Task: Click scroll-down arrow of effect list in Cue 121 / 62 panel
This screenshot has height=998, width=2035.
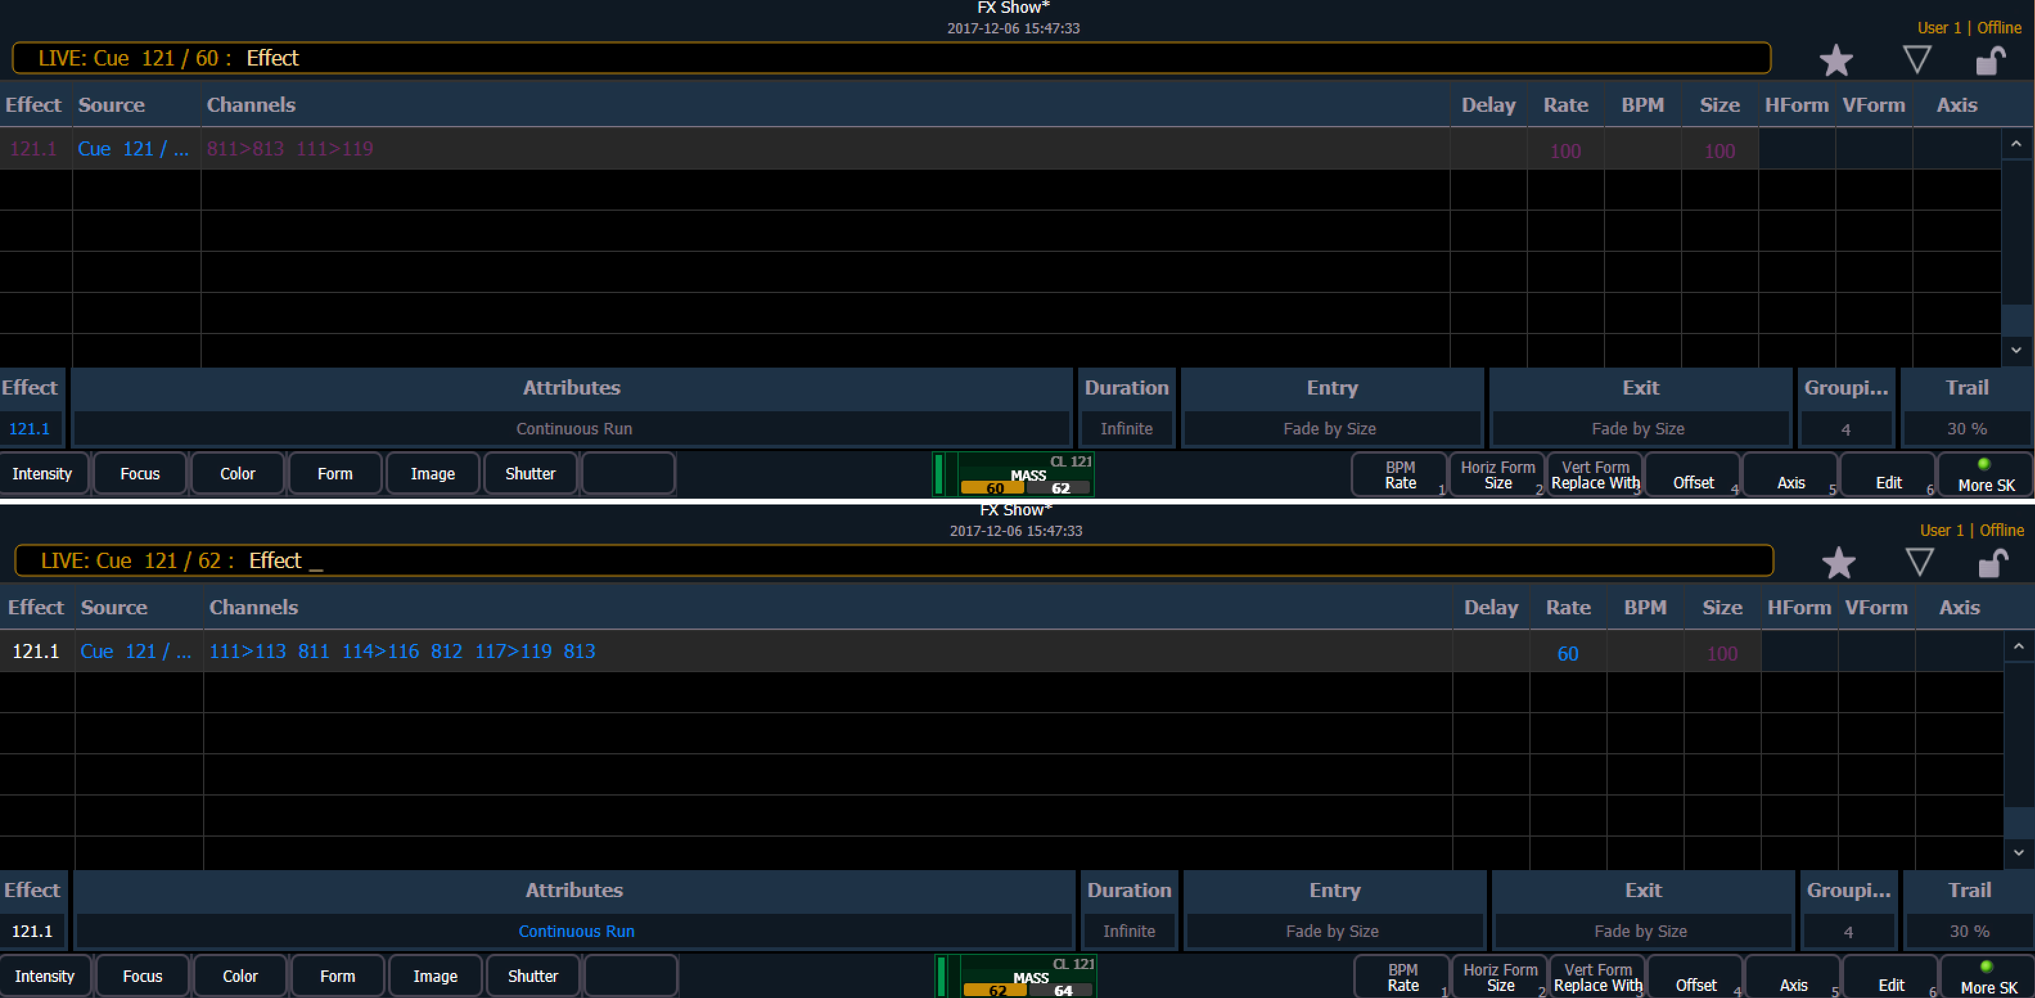Action: (x=2018, y=853)
